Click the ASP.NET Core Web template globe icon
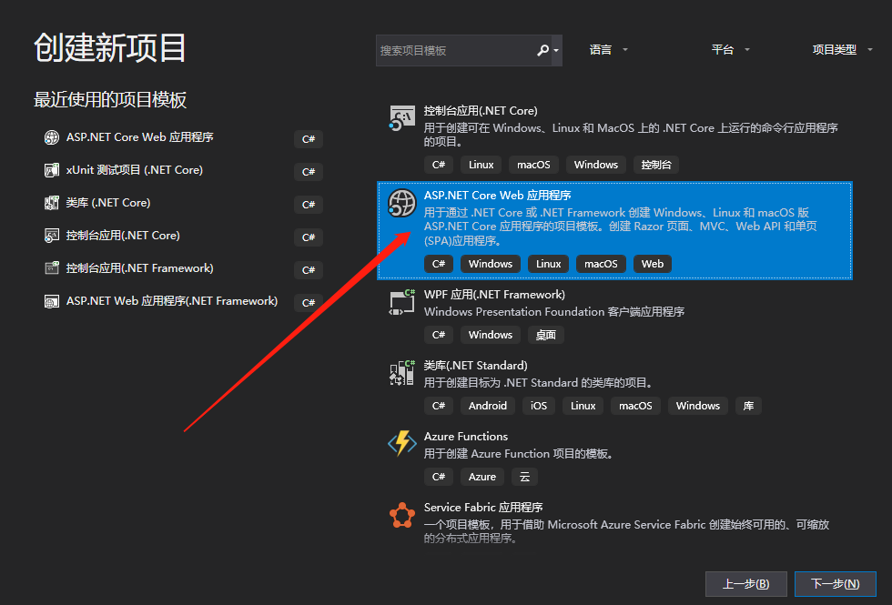892x605 pixels. pos(401,203)
